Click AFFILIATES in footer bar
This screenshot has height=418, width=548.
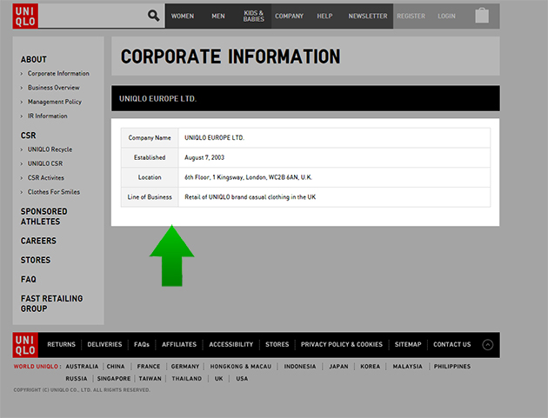click(179, 345)
